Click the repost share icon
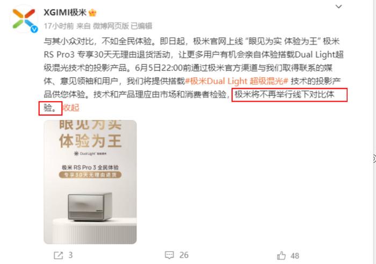Screen dimensions: 376x264 point(58,255)
